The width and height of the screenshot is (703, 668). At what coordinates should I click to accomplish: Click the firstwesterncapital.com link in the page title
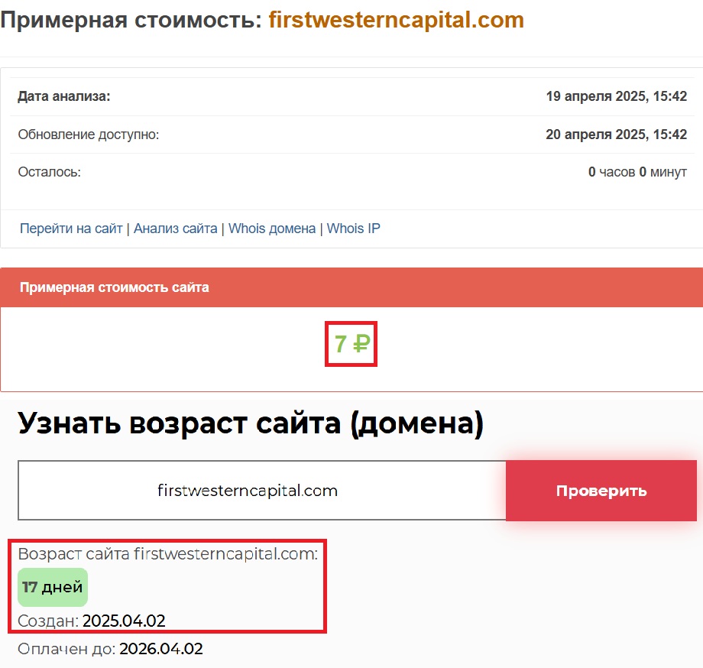[396, 20]
